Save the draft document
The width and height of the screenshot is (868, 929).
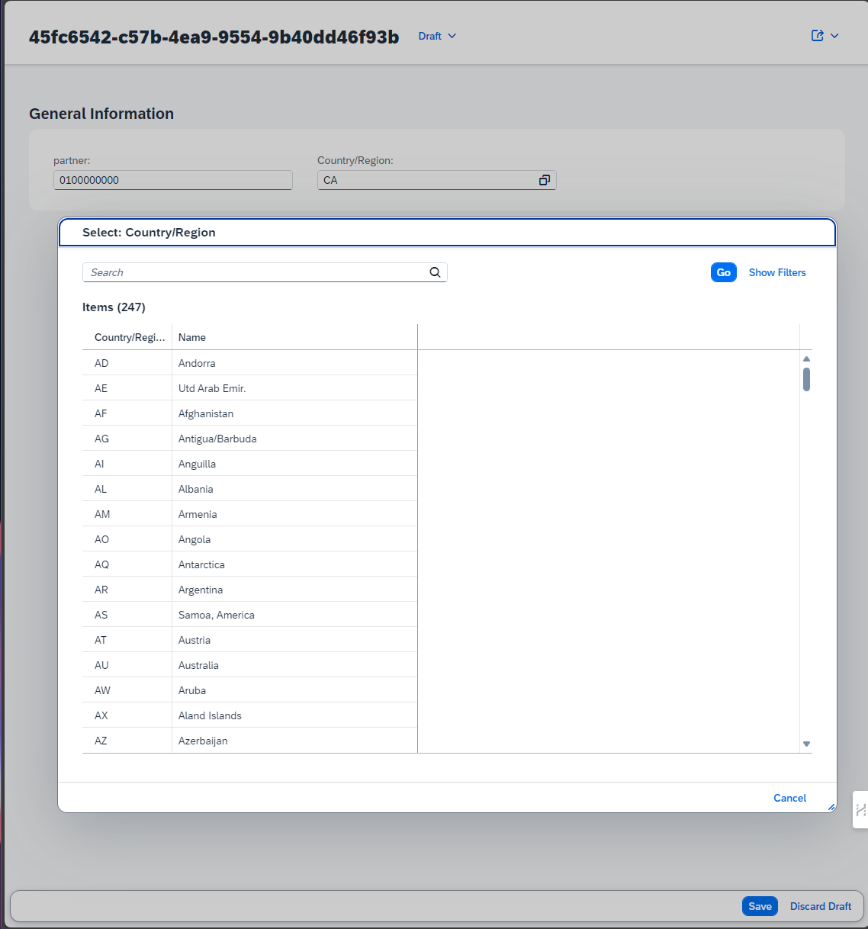(759, 906)
